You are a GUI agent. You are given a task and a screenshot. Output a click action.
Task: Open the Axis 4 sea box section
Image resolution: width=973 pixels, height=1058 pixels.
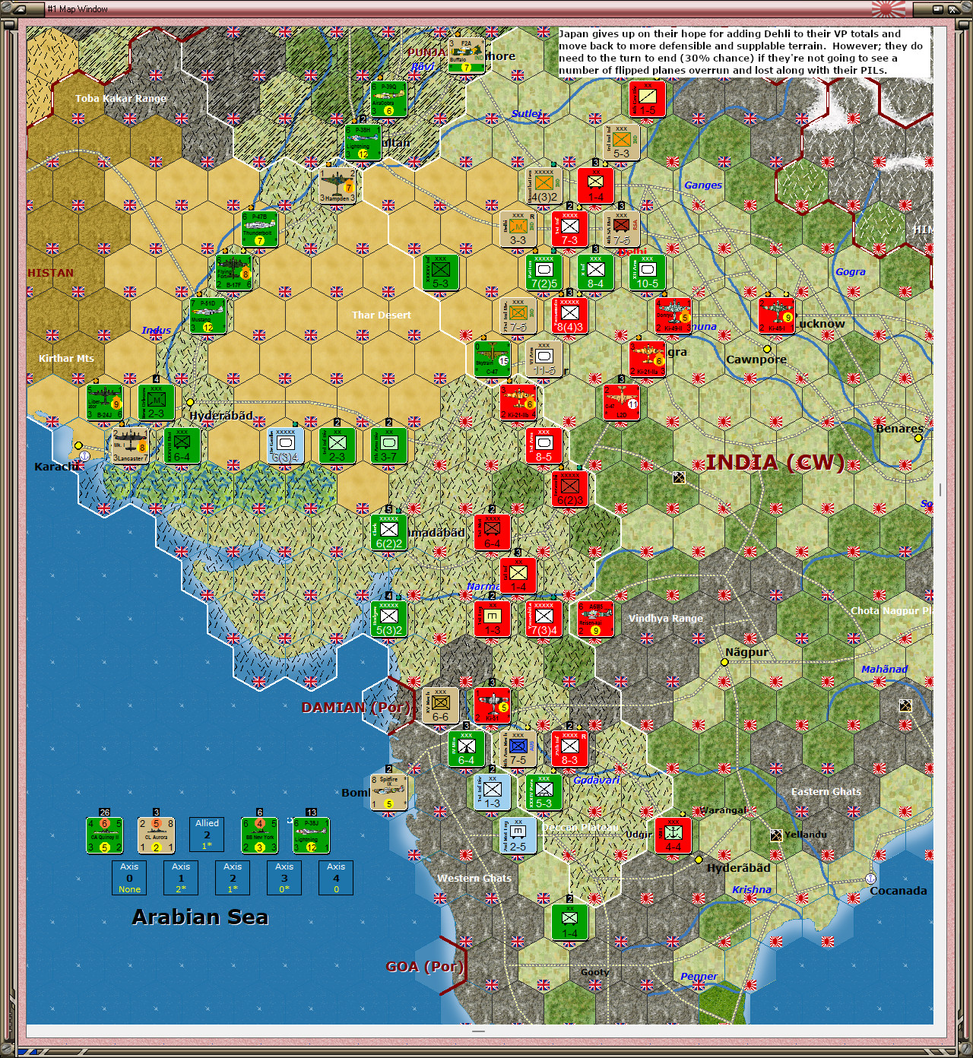click(x=336, y=878)
